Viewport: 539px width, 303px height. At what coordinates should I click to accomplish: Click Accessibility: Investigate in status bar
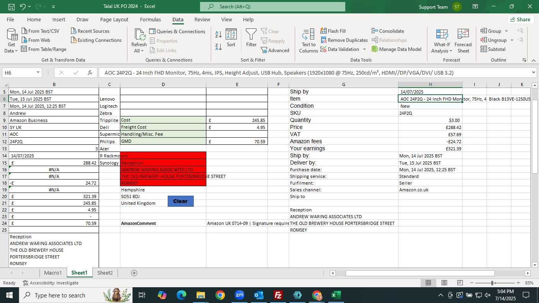pyautogui.click(x=51, y=283)
